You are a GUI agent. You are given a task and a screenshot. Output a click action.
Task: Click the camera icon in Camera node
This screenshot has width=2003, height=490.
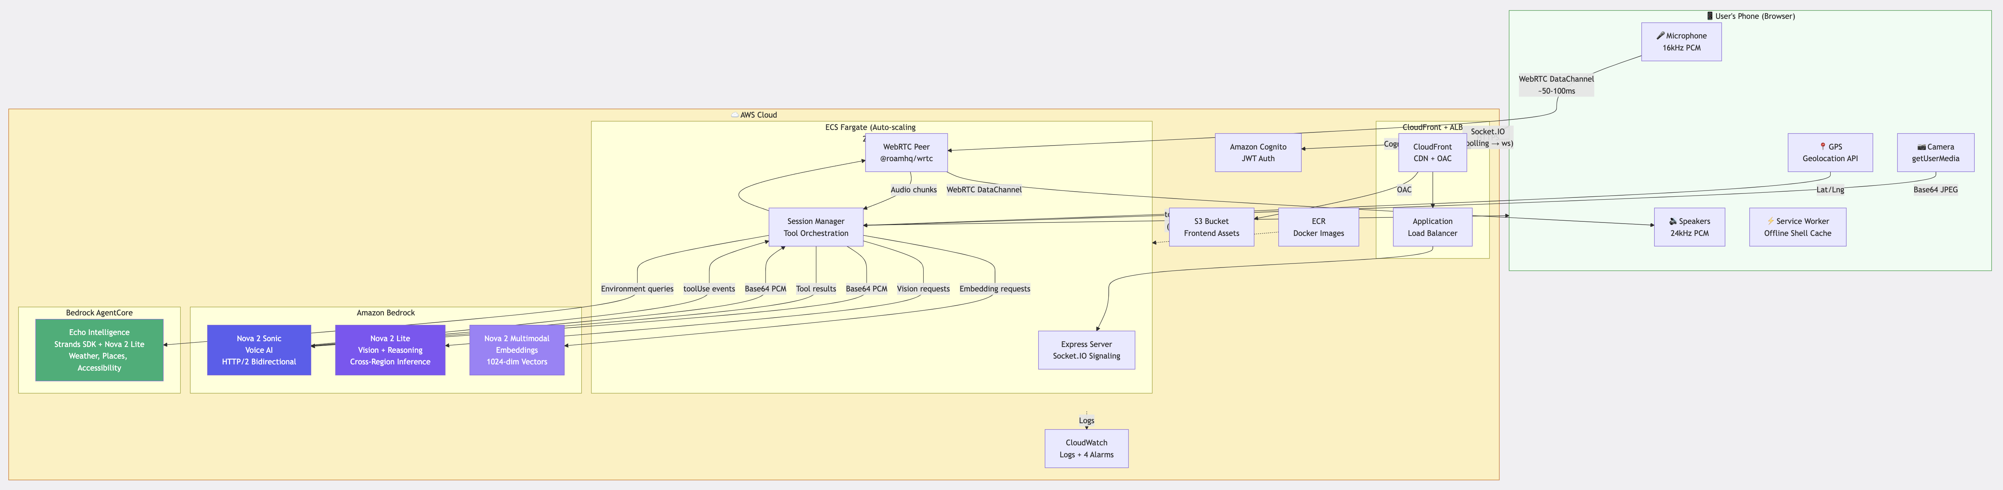coord(1921,147)
